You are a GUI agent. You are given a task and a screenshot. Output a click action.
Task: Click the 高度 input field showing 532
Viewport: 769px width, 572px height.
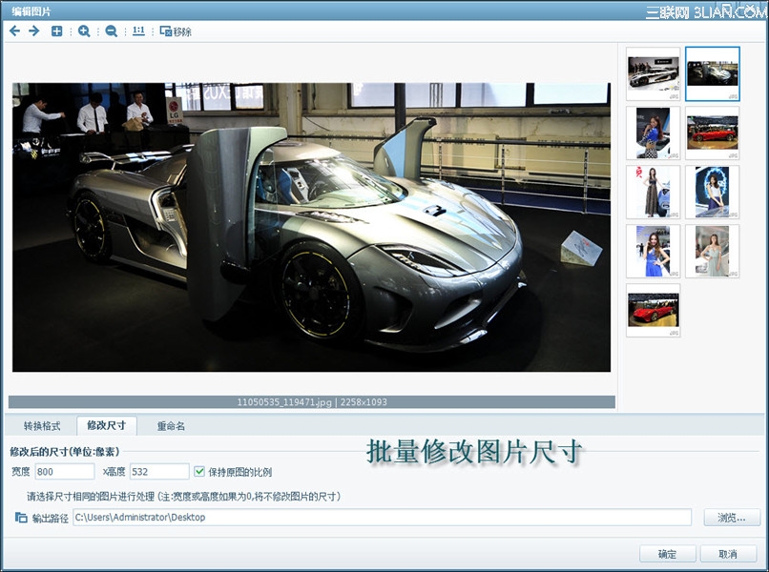click(159, 472)
